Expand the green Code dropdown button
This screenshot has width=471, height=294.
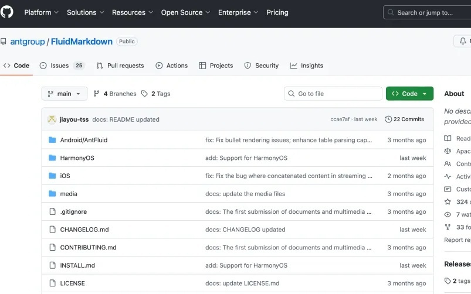409,94
